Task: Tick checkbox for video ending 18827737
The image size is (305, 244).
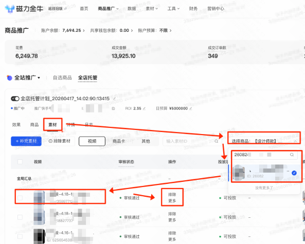Action: (20, 217)
